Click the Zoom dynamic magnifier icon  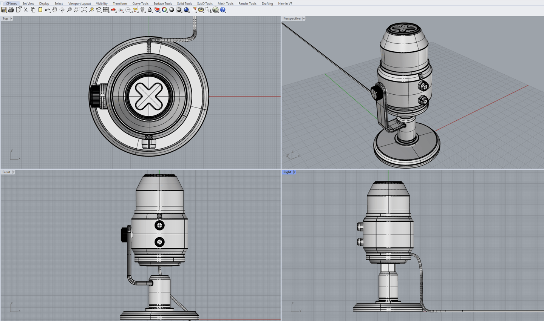pos(70,10)
